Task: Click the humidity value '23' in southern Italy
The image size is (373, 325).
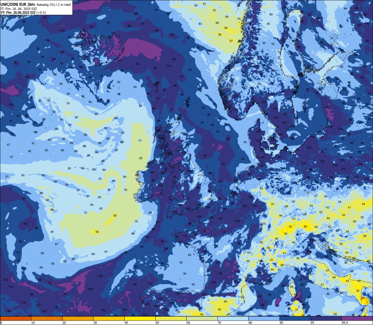Action: 362,298
